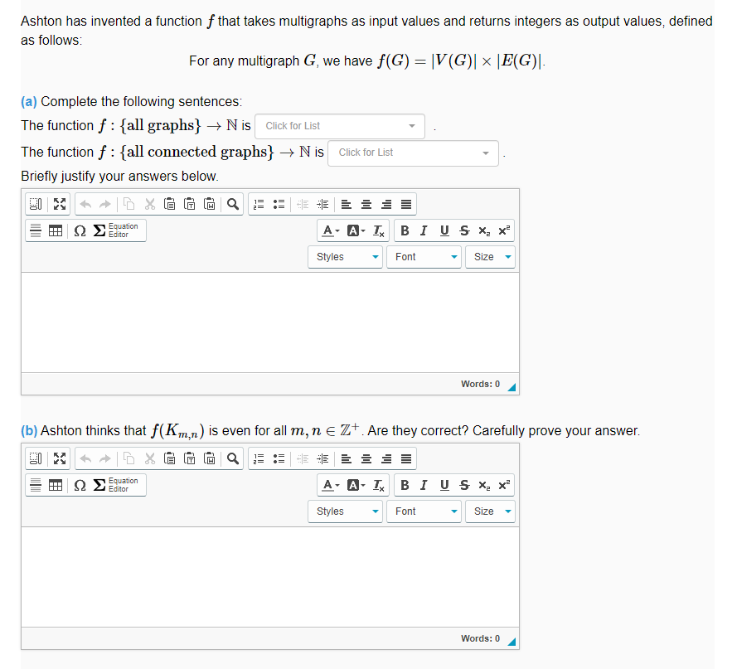
Task: Insert a table in part (a) editor
Action: tap(56, 230)
